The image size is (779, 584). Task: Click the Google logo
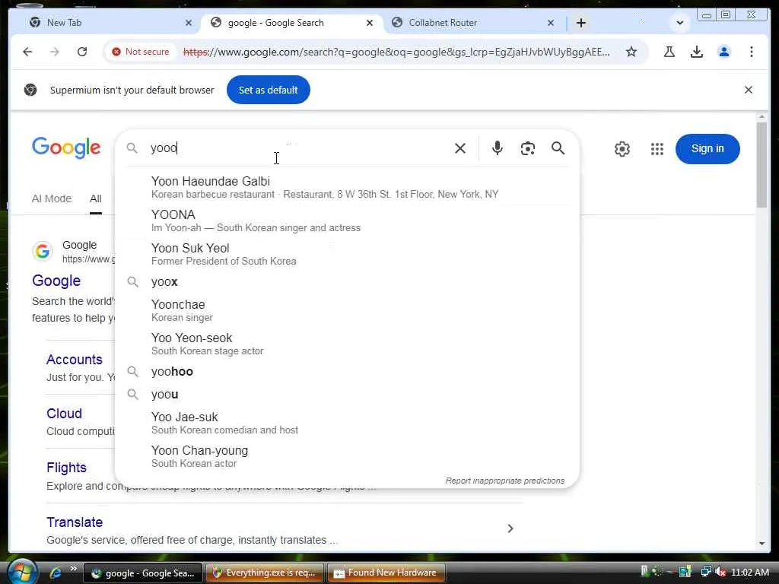click(x=66, y=148)
